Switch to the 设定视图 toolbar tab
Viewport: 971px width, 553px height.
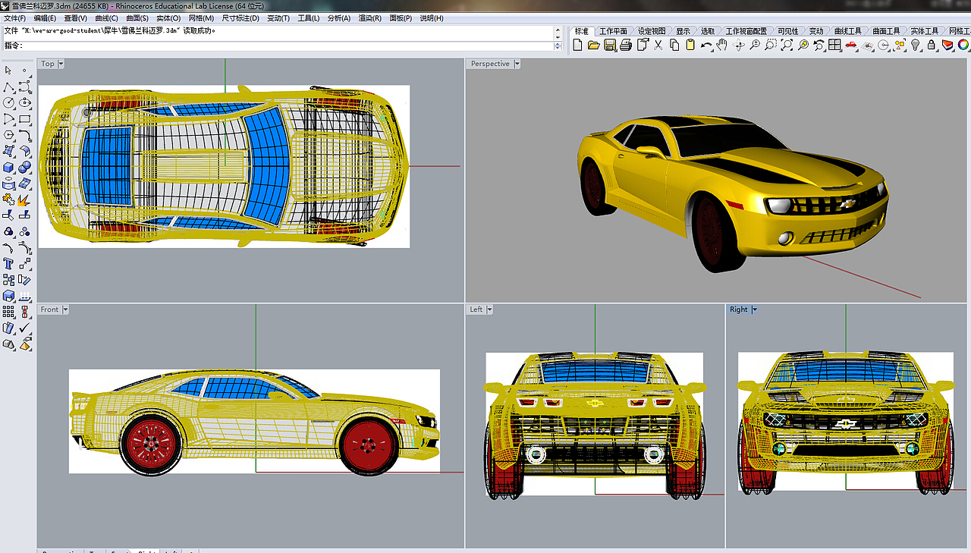click(651, 31)
